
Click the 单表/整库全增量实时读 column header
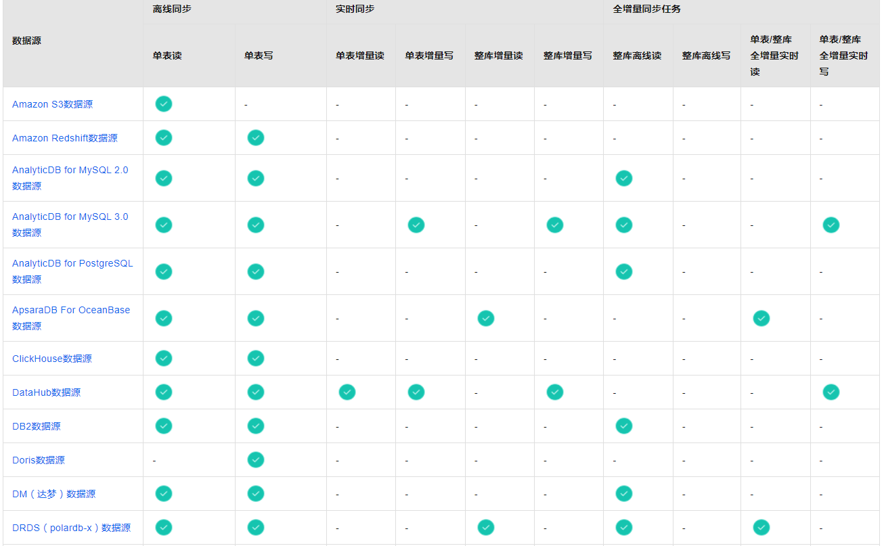pyautogui.click(x=774, y=55)
